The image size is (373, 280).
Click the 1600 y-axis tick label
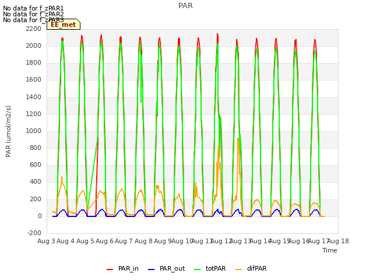34,80
